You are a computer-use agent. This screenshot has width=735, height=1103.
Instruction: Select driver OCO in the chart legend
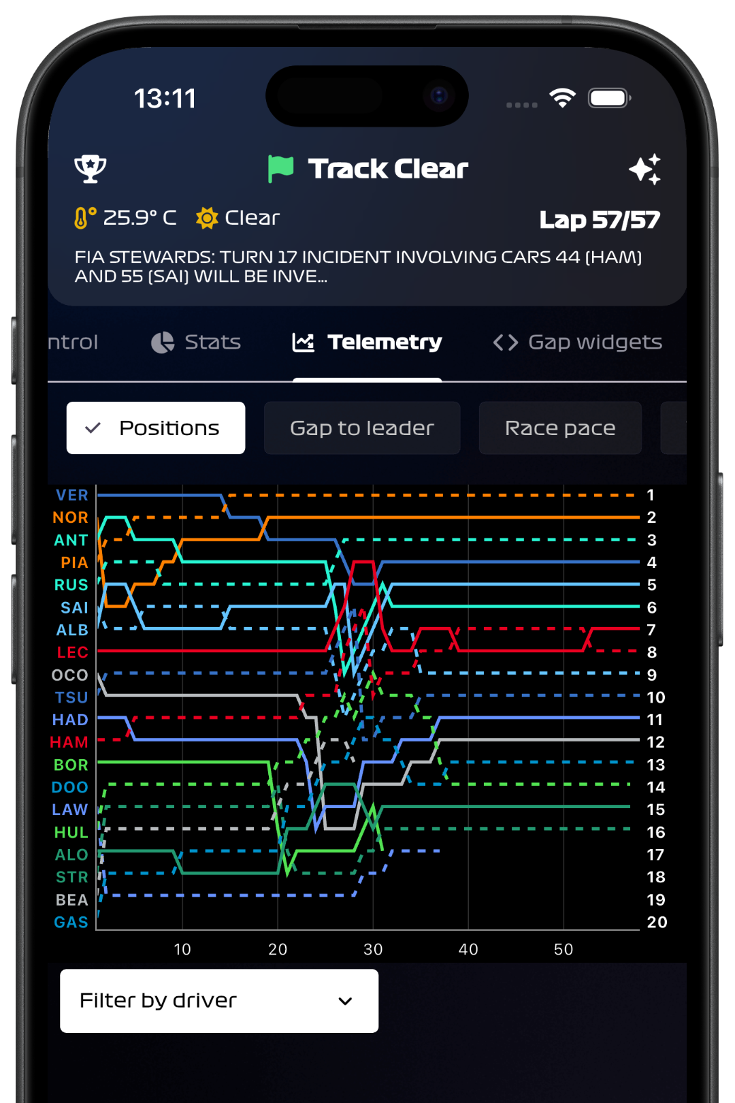70,675
